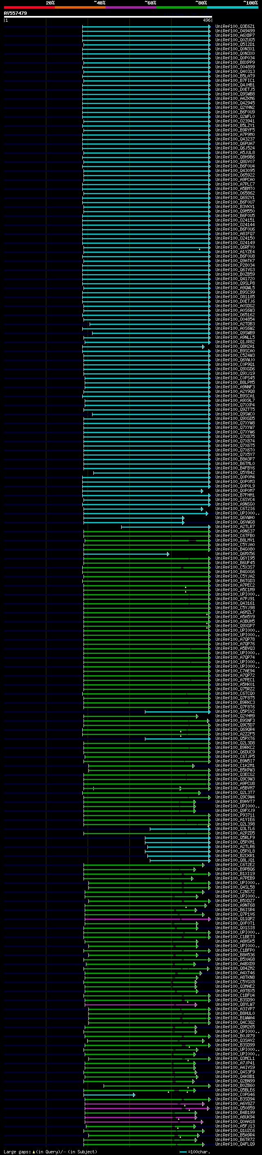Select hit label UniRef100_Q75RZ2

point(235,689)
